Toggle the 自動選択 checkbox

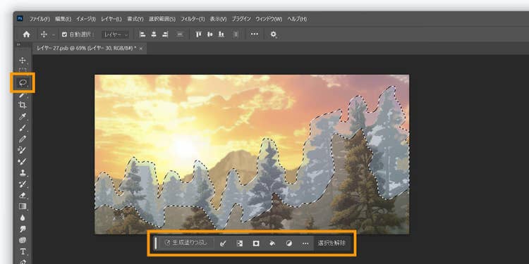click(65, 34)
